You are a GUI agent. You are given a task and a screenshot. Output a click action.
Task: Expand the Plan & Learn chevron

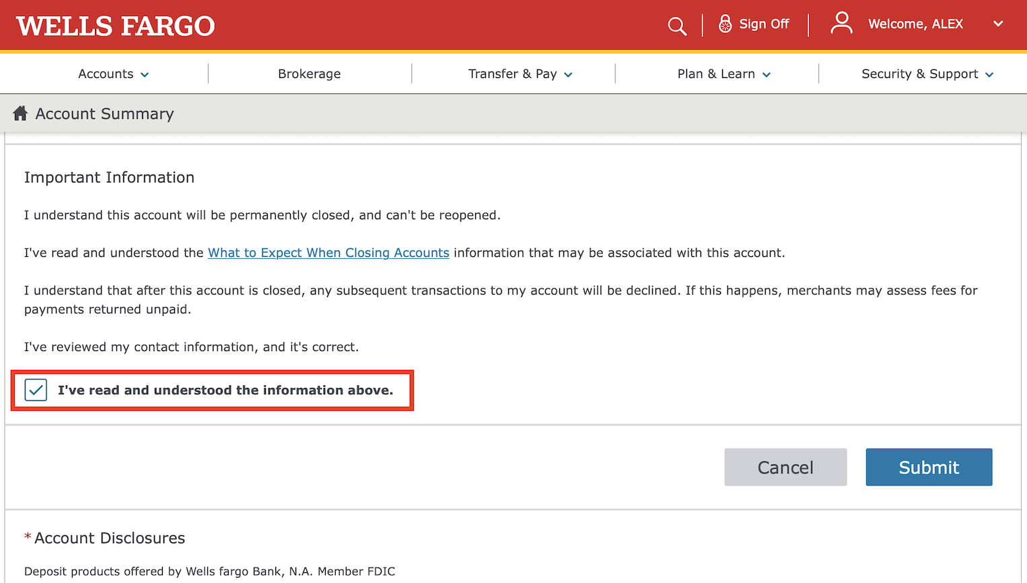pos(767,75)
